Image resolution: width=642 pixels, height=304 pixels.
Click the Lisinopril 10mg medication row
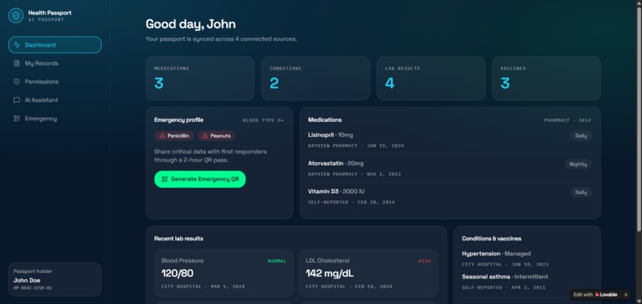[x=450, y=140]
